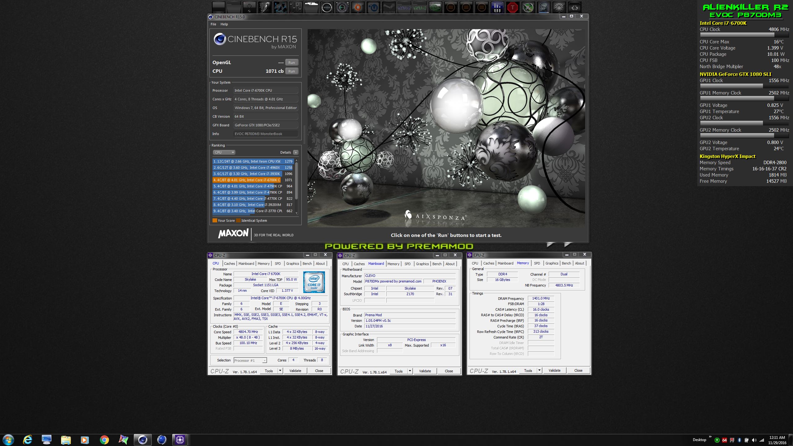Click Show Desktop strip at taskbar end
This screenshot has height=446, width=793.
(x=791, y=440)
